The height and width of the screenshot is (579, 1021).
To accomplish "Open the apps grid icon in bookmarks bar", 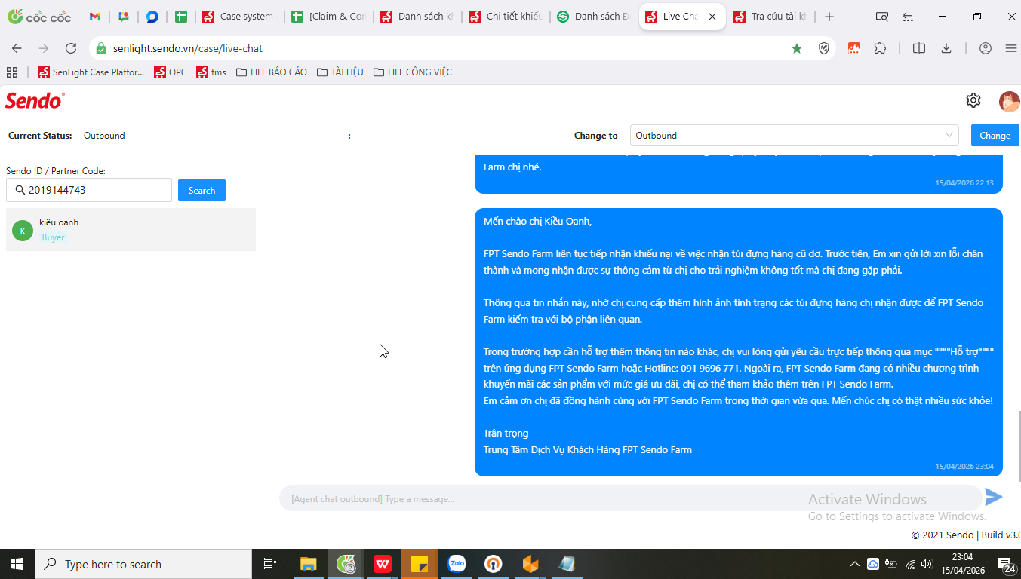I will pos(12,72).
